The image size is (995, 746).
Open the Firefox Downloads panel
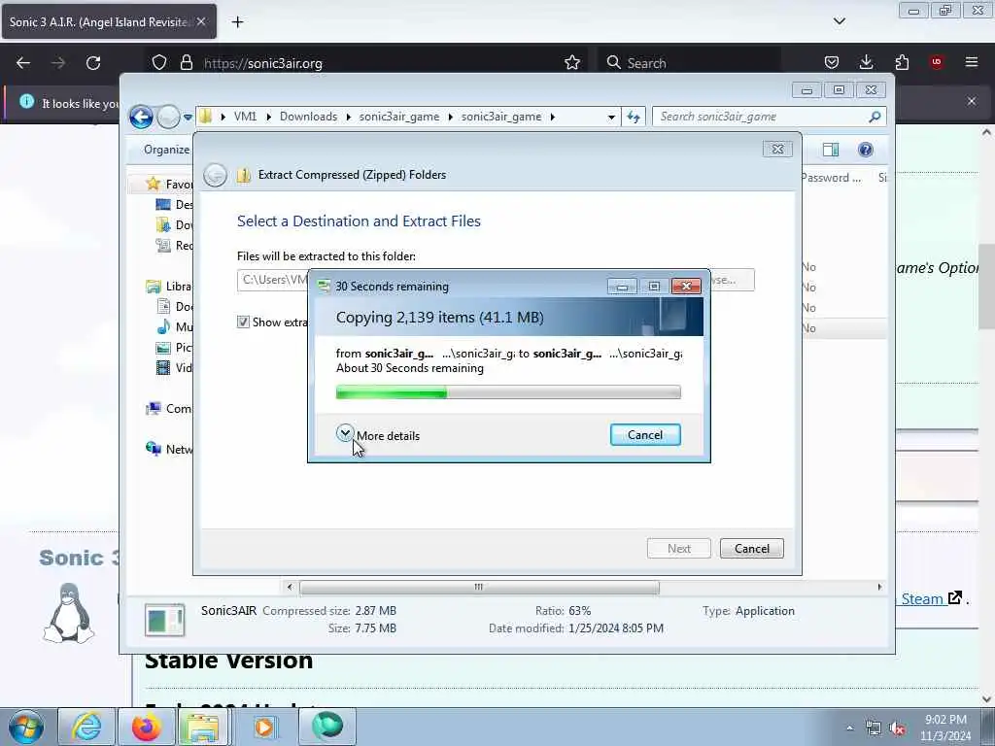pos(866,63)
